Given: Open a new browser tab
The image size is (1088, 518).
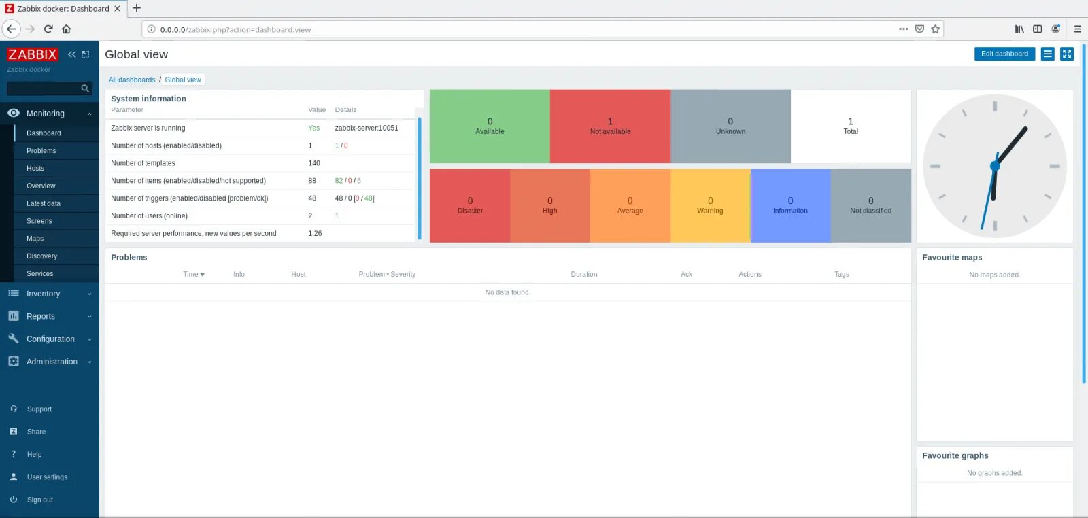Looking at the screenshot, I should click(x=137, y=8).
